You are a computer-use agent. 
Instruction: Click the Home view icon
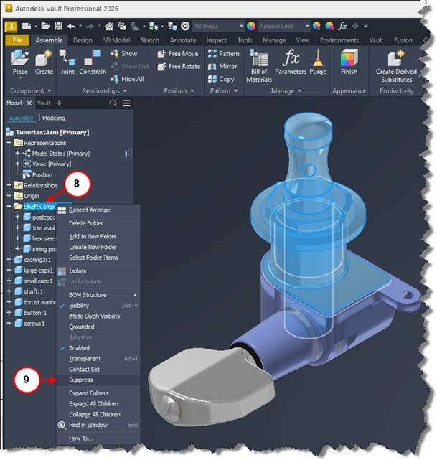click(109, 27)
